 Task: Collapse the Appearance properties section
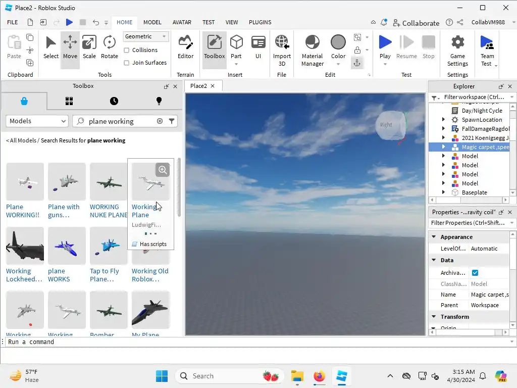pyautogui.click(x=434, y=237)
